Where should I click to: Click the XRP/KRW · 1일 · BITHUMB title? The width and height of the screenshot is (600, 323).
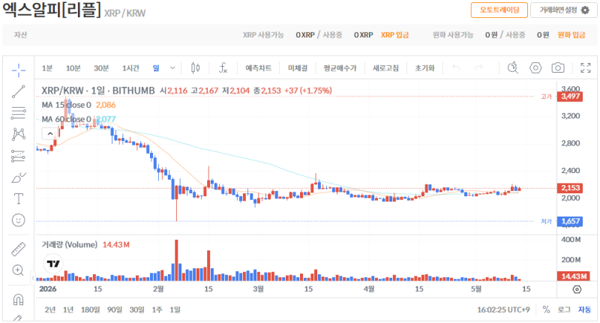click(x=98, y=91)
